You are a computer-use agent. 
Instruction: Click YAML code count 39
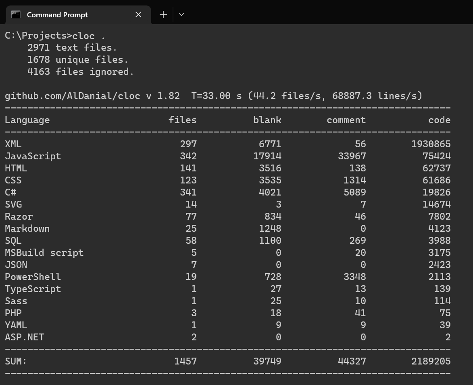pyautogui.click(x=445, y=325)
